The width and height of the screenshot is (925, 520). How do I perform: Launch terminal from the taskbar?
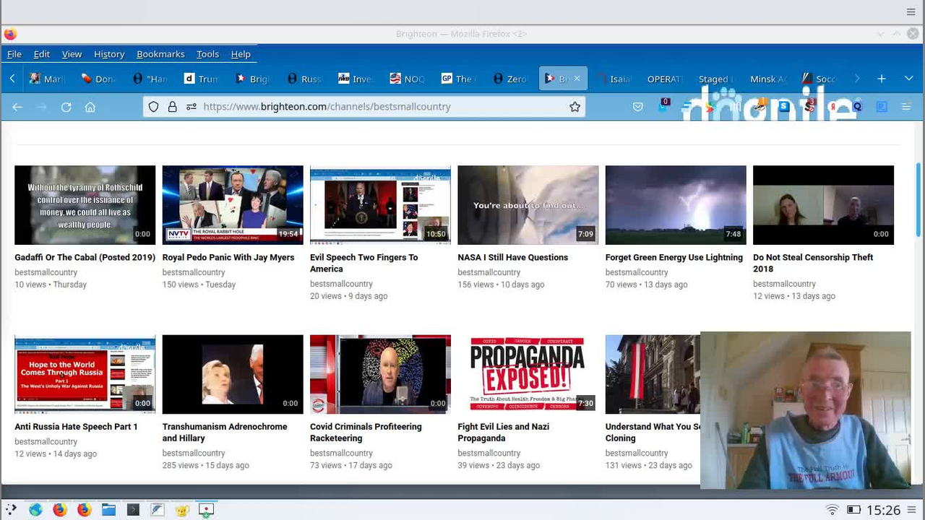[x=133, y=510]
